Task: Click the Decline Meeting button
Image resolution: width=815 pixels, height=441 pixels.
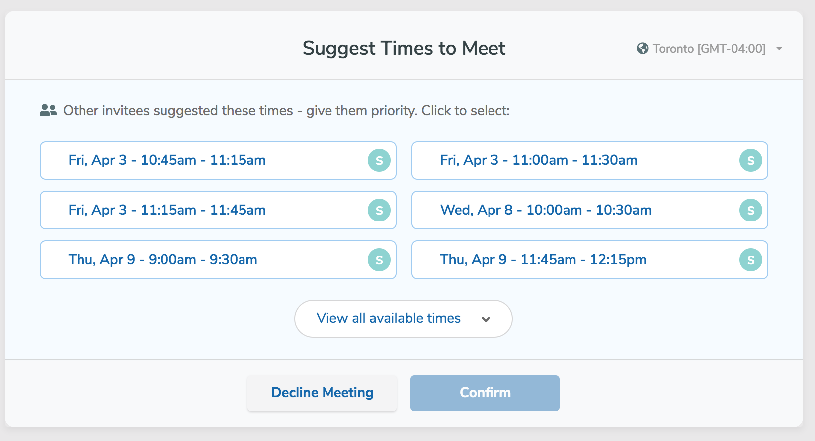Action: tap(322, 393)
